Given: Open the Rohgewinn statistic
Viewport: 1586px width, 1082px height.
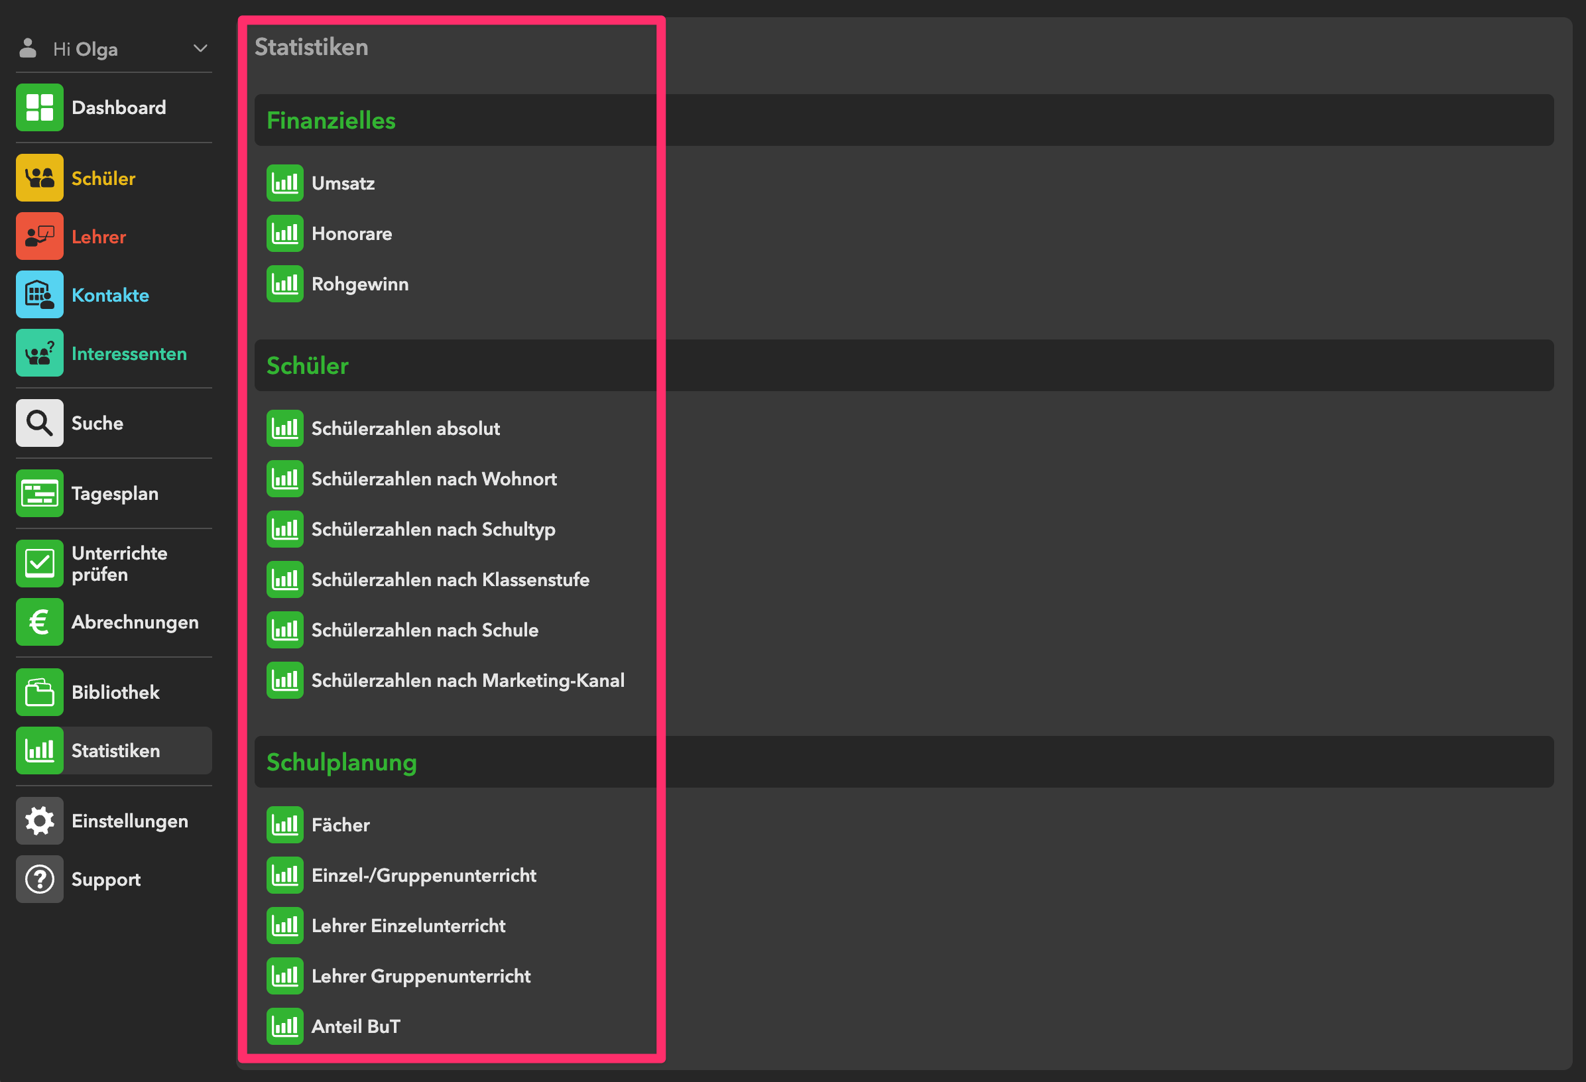Looking at the screenshot, I should (359, 284).
